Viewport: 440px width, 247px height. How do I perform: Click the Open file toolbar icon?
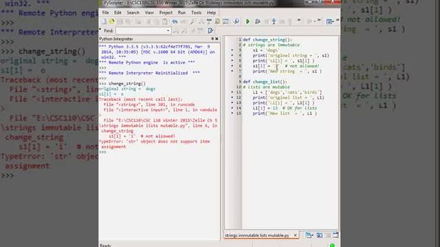click(x=111, y=21)
